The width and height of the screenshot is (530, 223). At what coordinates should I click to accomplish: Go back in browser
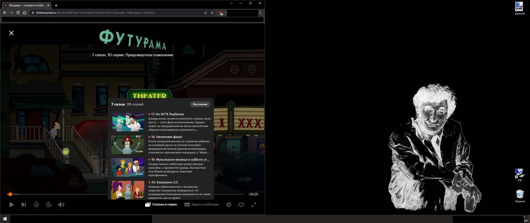(5, 13)
